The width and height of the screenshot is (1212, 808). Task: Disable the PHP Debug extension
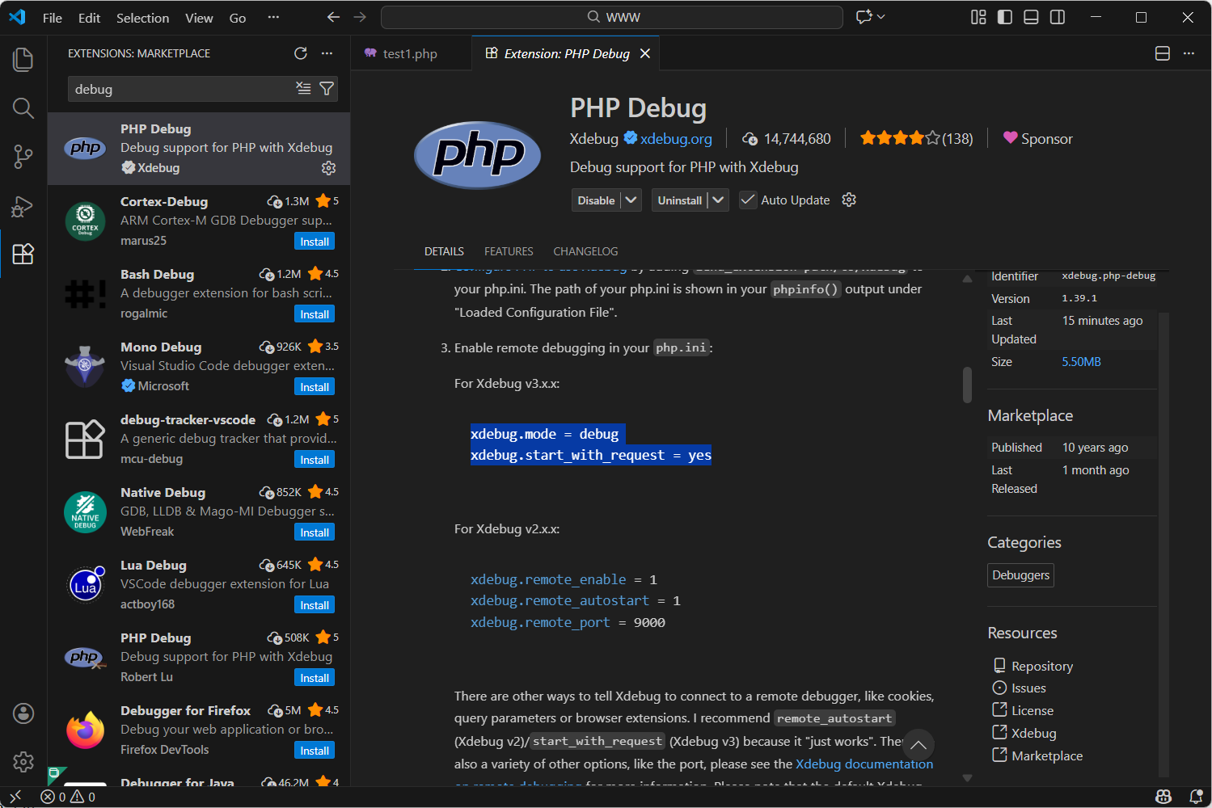pos(596,200)
